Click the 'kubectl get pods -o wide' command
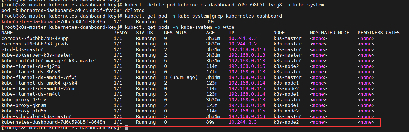 [180, 27]
